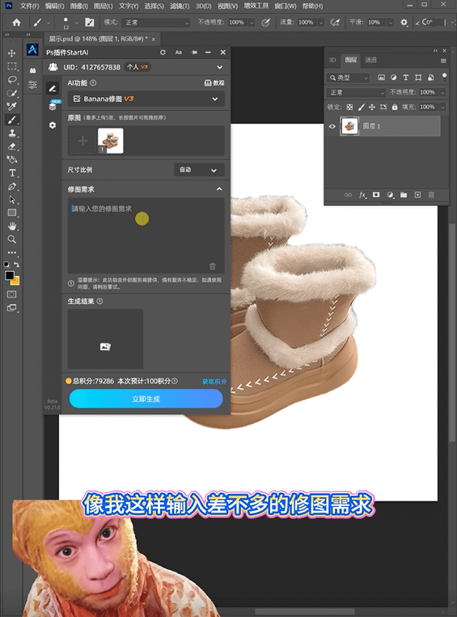
Task: Click the 立即生成 button
Action: pyautogui.click(x=146, y=399)
